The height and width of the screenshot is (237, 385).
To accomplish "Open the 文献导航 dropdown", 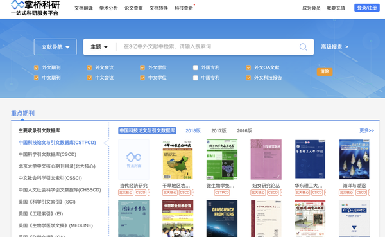I will 55,47.
